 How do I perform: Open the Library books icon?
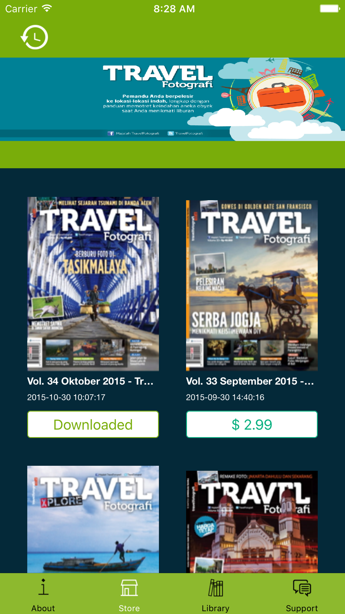(216, 587)
